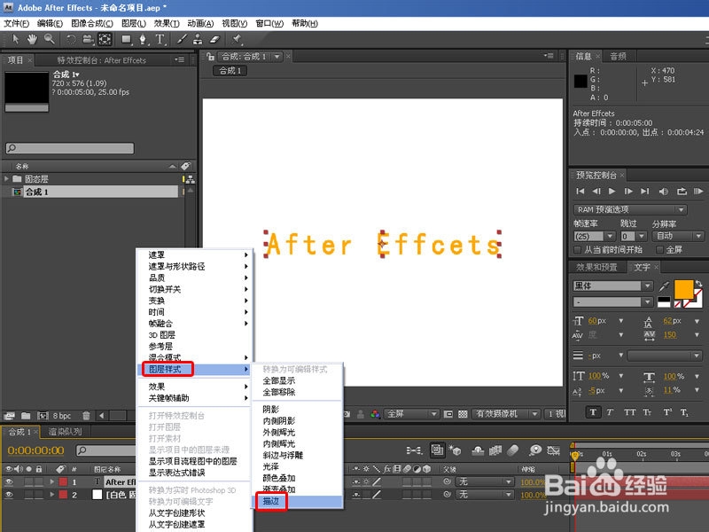This screenshot has height=532, width=709.
Task: Select the Eraser tool
Action: [x=214, y=39]
